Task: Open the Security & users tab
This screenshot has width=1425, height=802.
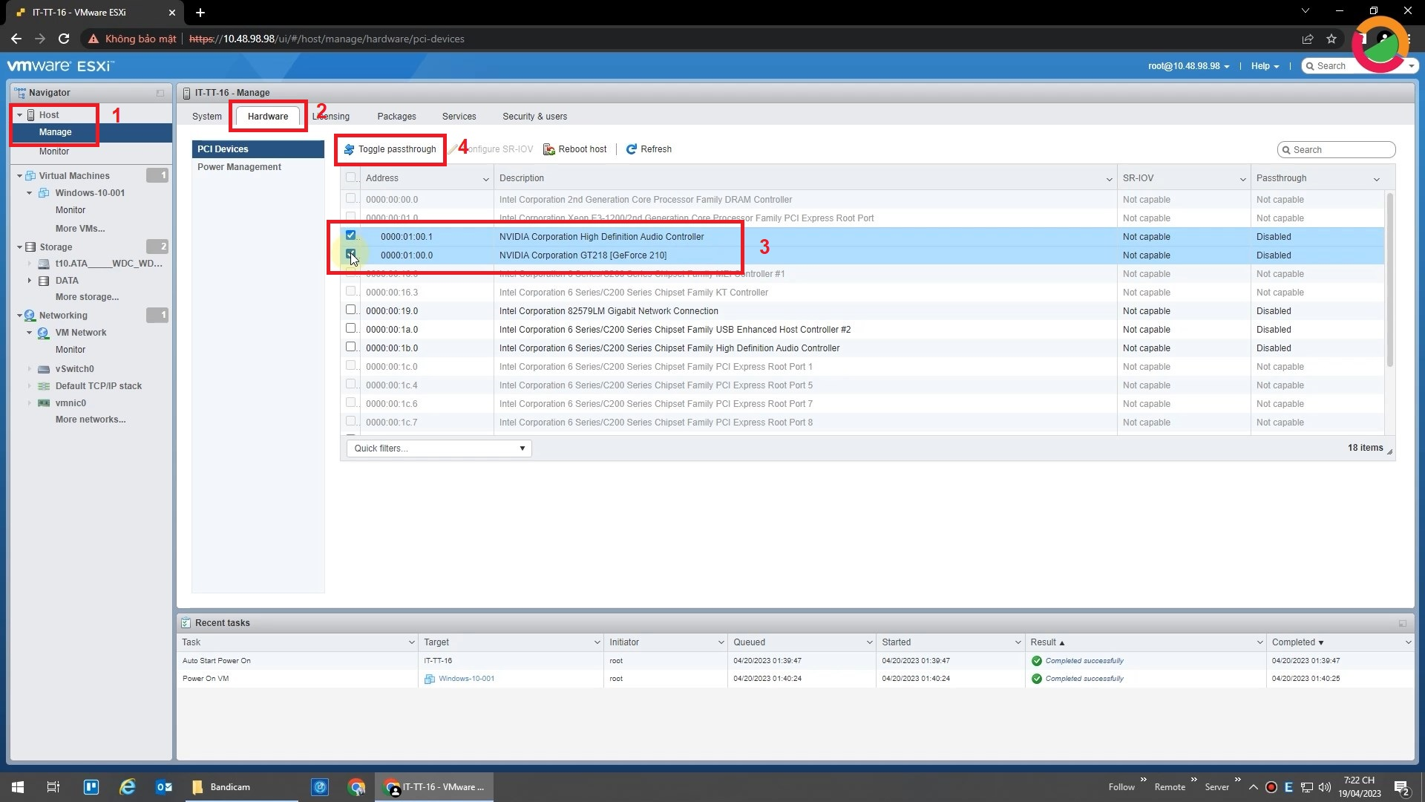Action: [534, 116]
